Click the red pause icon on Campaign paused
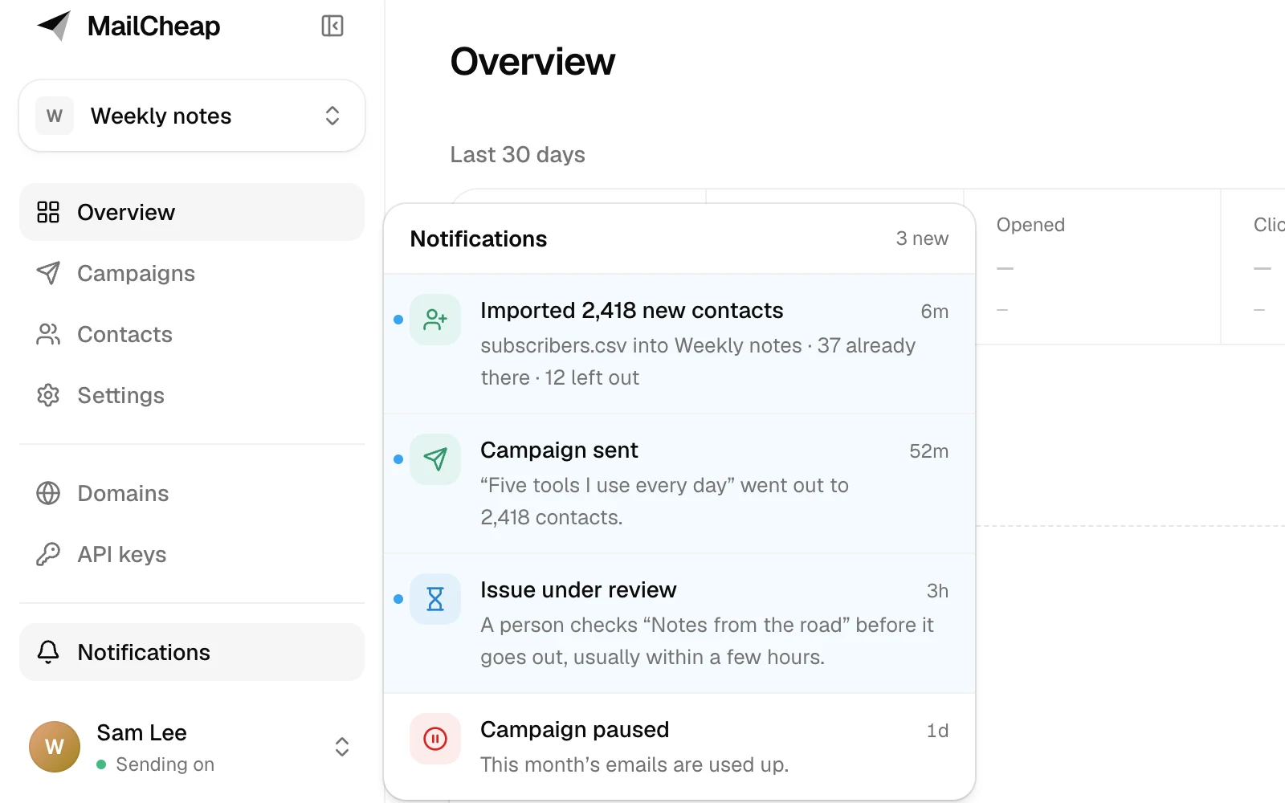 pyautogui.click(x=435, y=739)
